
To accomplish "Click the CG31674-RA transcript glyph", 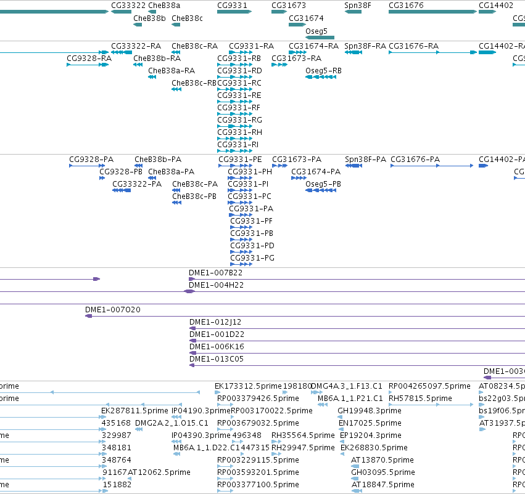I will (297, 52).
